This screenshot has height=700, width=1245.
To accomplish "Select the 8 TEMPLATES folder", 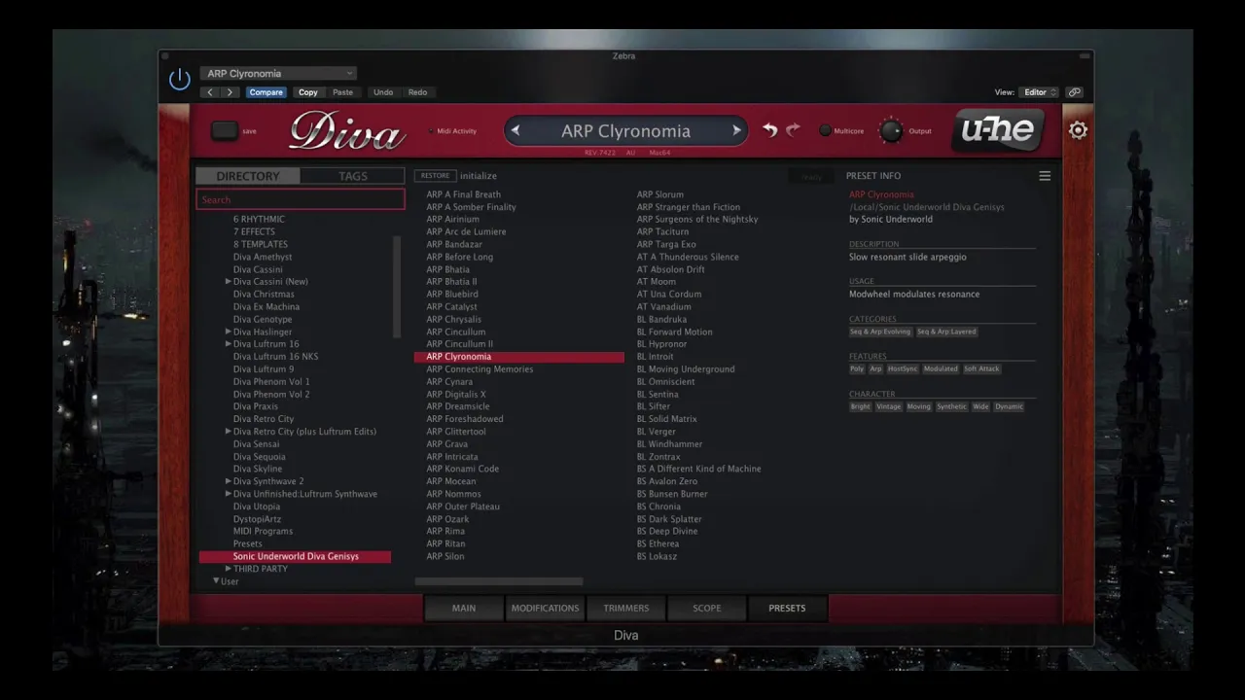I will 261,245.
